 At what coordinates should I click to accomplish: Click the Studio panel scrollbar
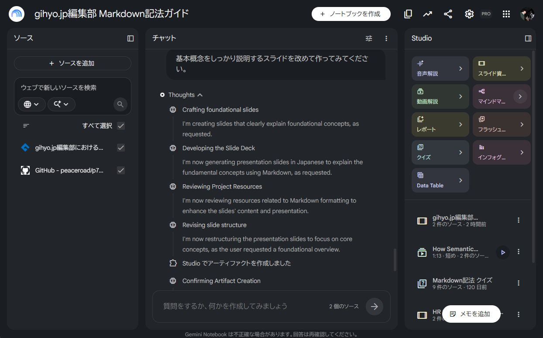533,156
